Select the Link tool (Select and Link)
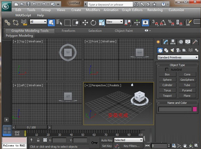The width and height of the screenshot is (201, 149). pyautogui.click(x=7, y=23)
